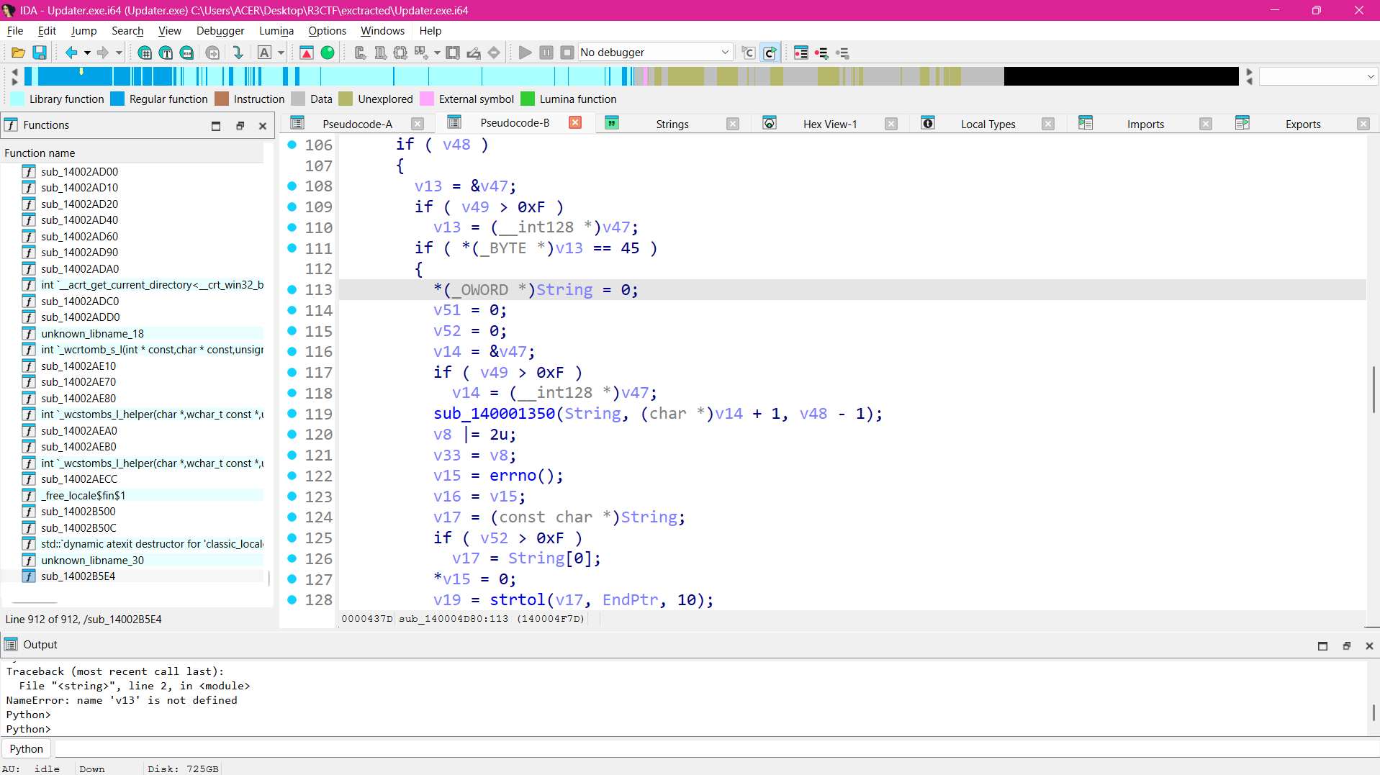1380x775 pixels.
Task: Open the Lumina menu
Action: click(x=276, y=31)
